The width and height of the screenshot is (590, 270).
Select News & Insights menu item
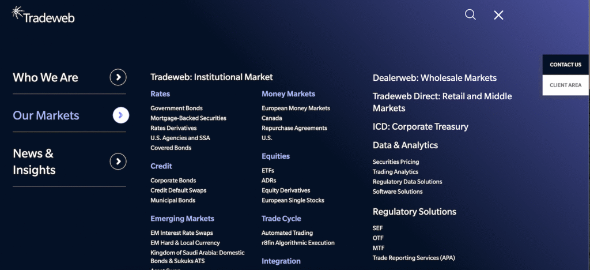pyautogui.click(x=34, y=162)
